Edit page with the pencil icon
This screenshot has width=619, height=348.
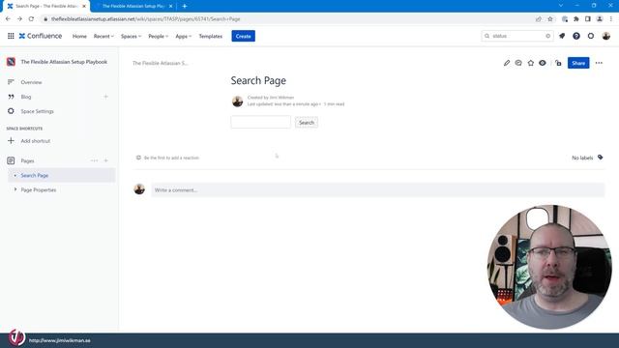pyautogui.click(x=507, y=63)
